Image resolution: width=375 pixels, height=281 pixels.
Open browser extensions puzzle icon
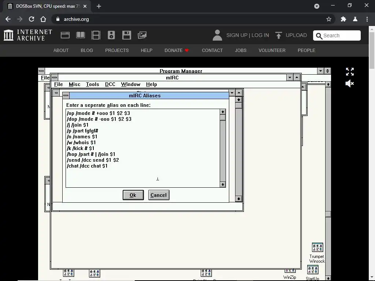(344, 19)
